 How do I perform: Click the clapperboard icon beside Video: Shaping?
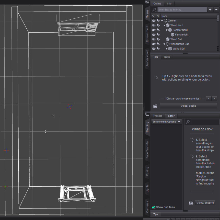(191, 203)
